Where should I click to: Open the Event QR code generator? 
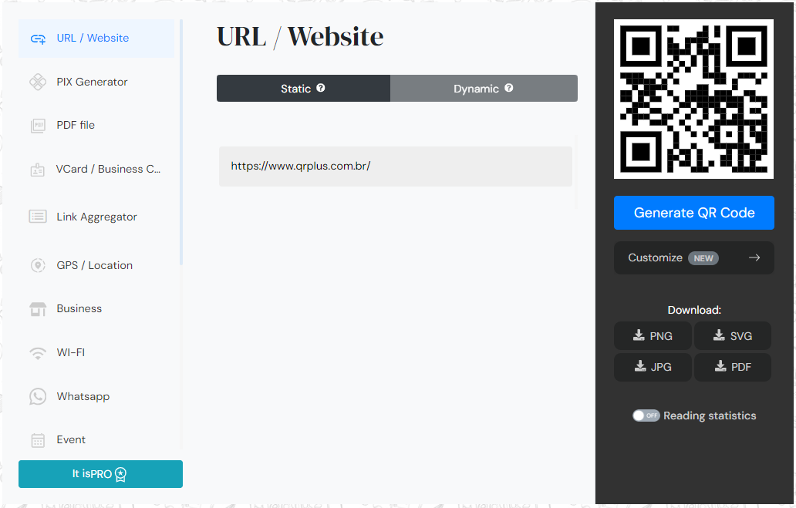click(71, 439)
